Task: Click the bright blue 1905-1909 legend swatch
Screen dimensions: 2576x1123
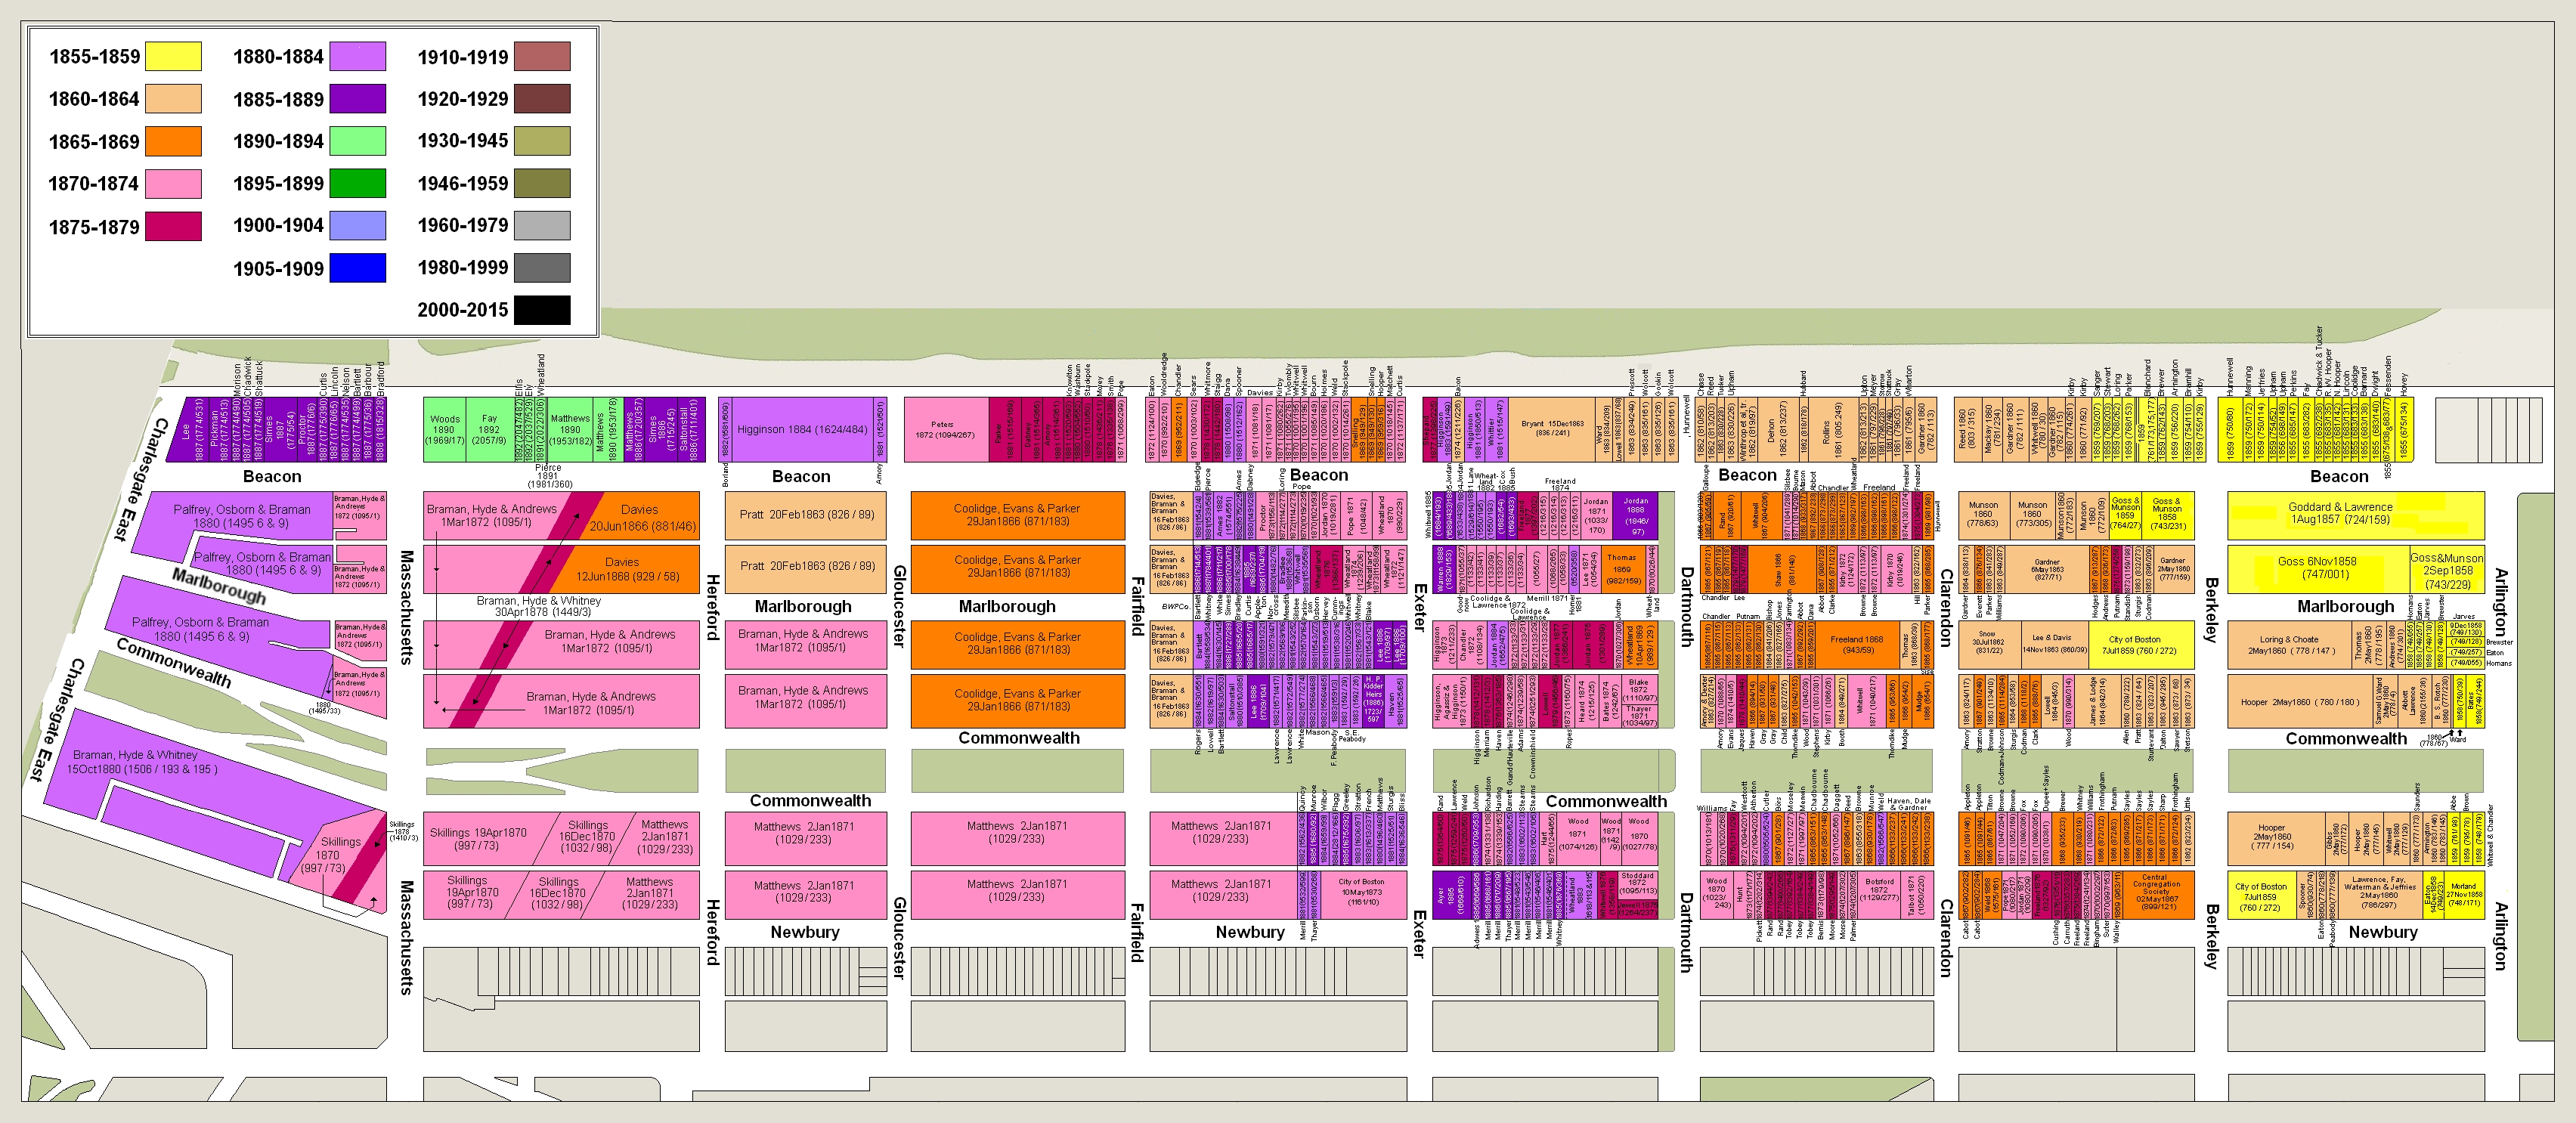Action: click(357, 268)
